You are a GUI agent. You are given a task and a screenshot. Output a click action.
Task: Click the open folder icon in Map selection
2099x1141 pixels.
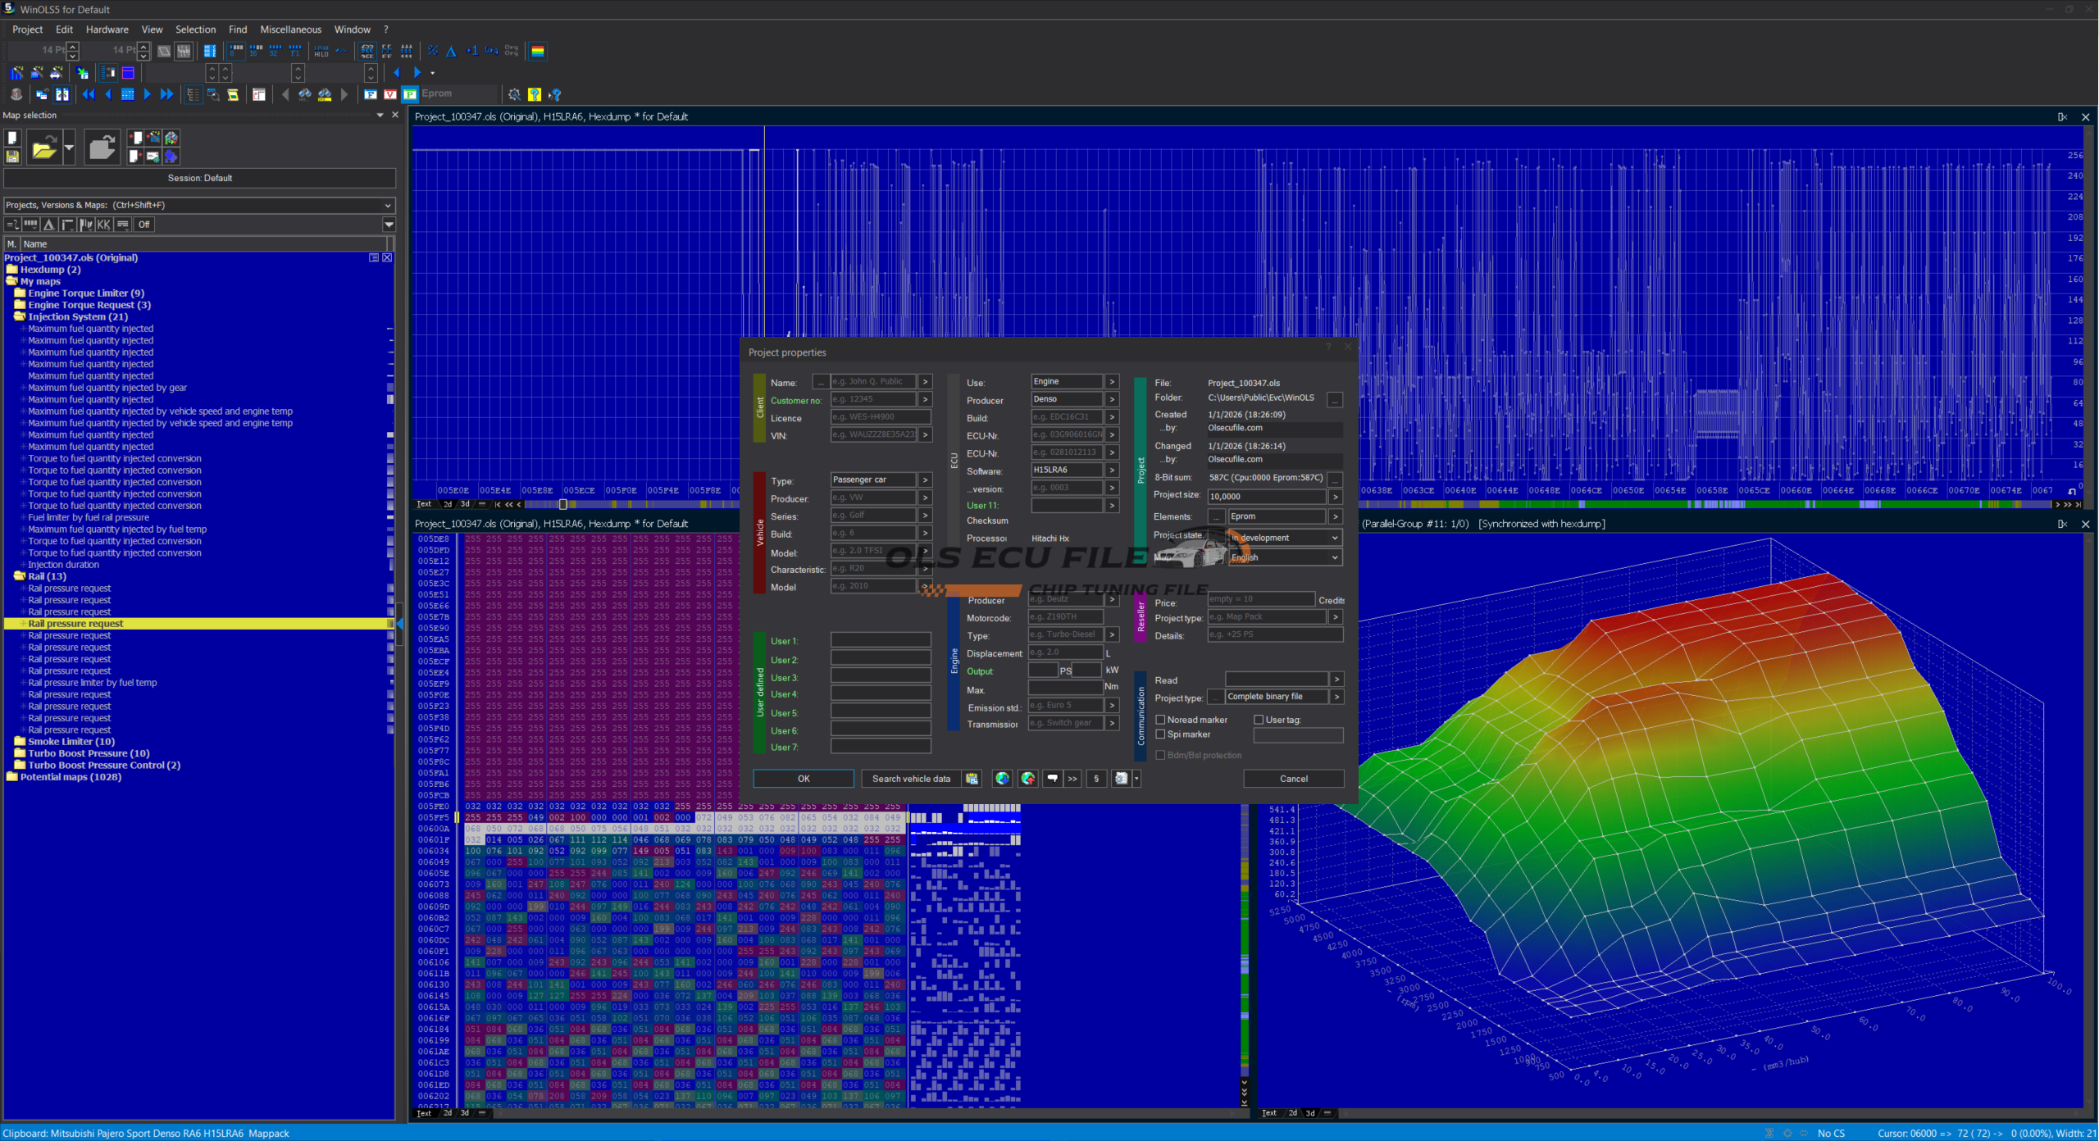tap(43, 148)
